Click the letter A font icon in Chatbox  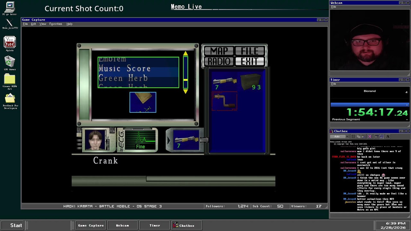pyautogui.click(x=388, y=136)
